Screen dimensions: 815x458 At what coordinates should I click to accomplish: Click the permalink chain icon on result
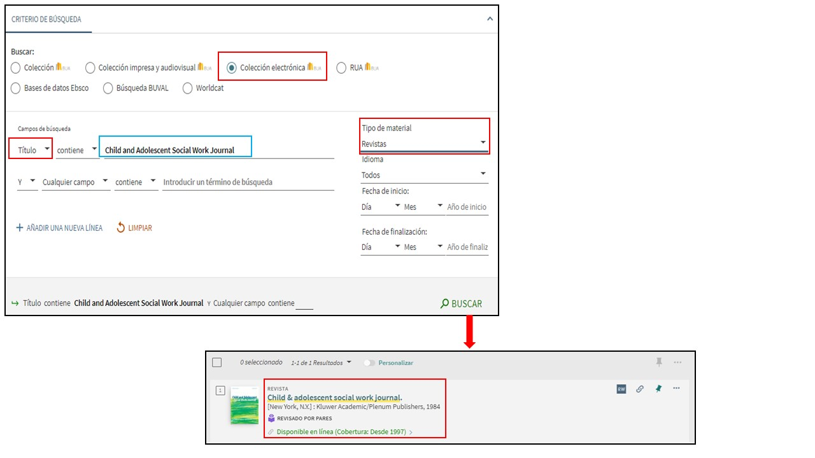click(639, 389)
